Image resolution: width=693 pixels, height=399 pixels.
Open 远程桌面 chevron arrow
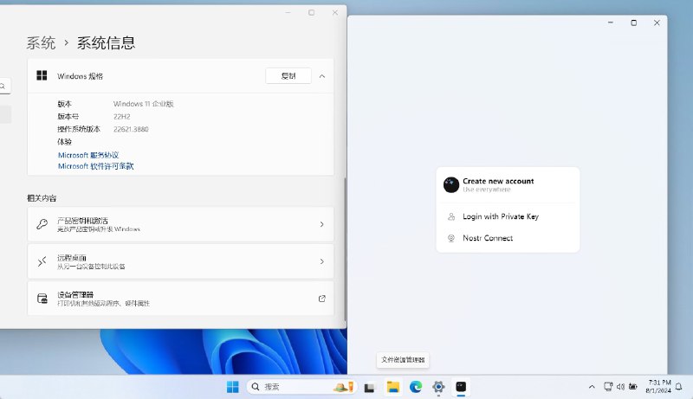click(321, 261)
